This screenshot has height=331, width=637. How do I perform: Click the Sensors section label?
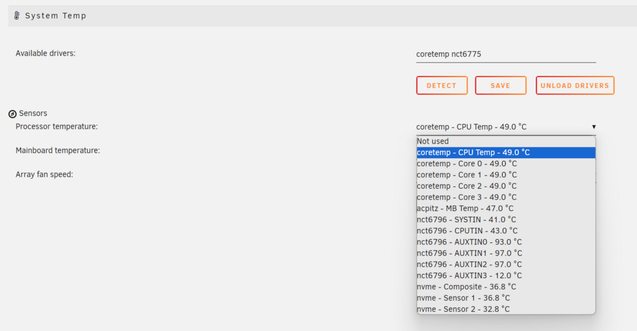(33, 114)
